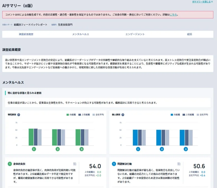Select blue marker 3 under the 個人要因 chart

point(186,149)
